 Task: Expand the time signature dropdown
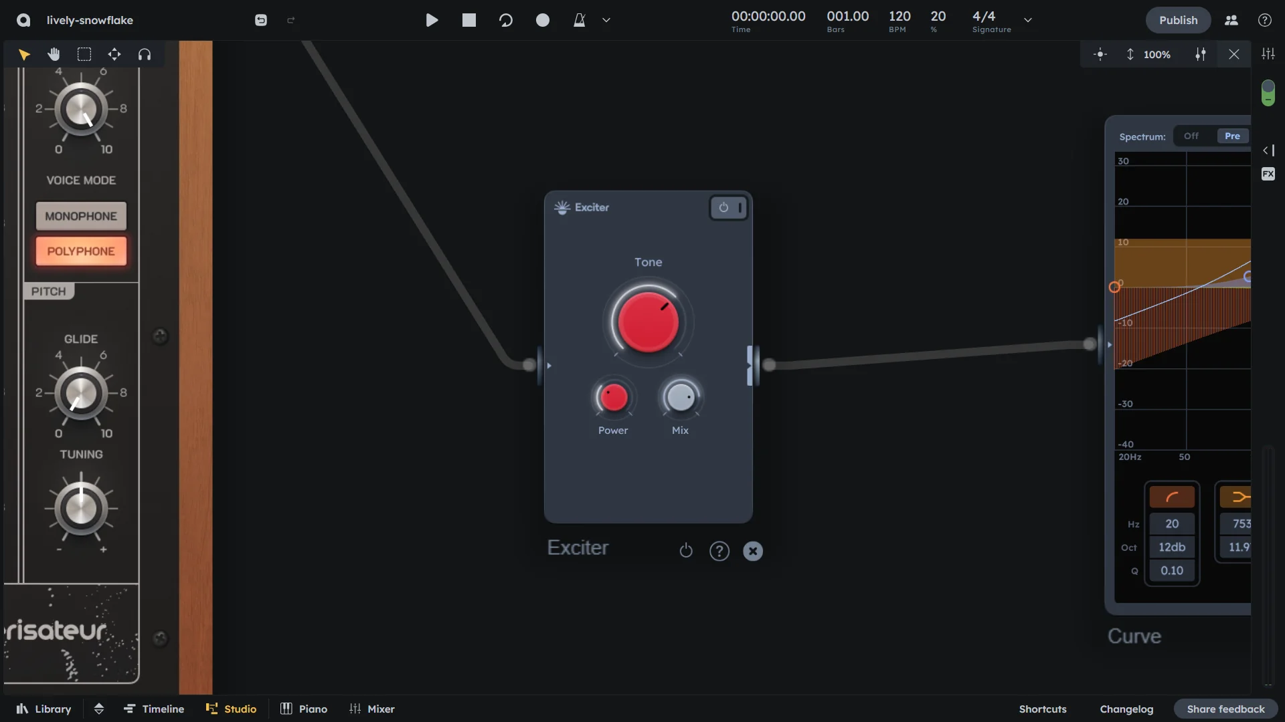(1027, 20)
